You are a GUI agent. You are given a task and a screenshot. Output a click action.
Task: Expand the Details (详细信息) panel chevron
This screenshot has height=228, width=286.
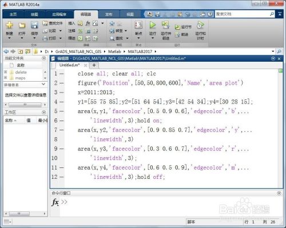pos(43,84)
